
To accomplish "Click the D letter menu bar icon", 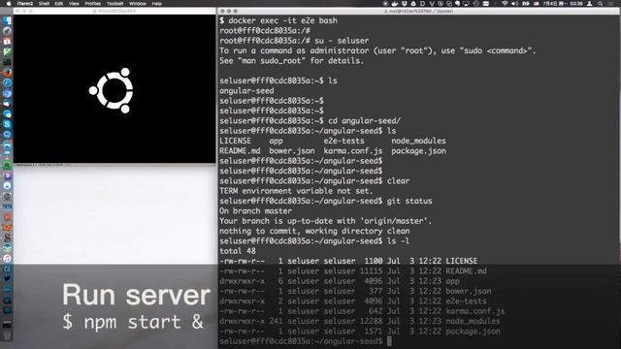I will point(423,4).
